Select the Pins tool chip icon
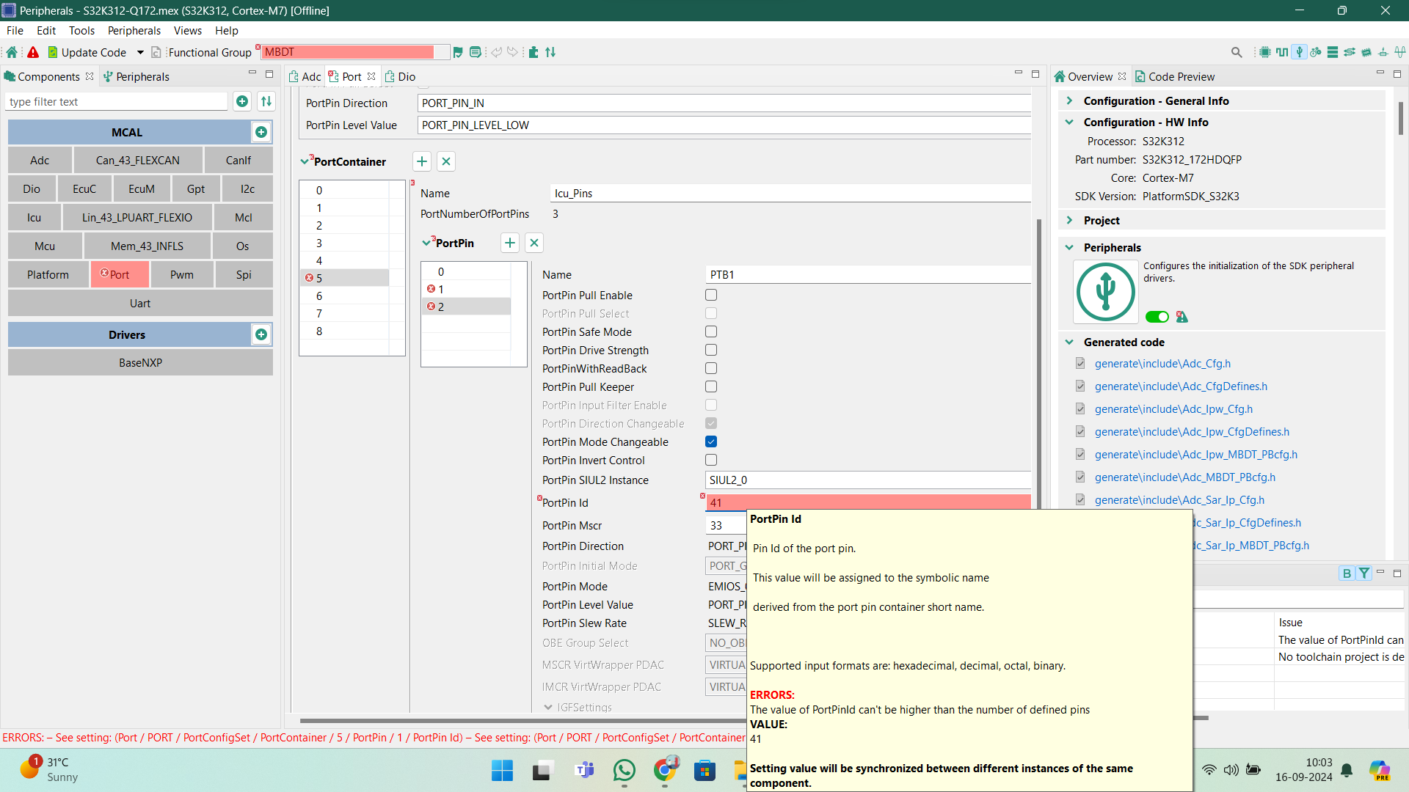1409x792 pixels. click(1265, 52)
